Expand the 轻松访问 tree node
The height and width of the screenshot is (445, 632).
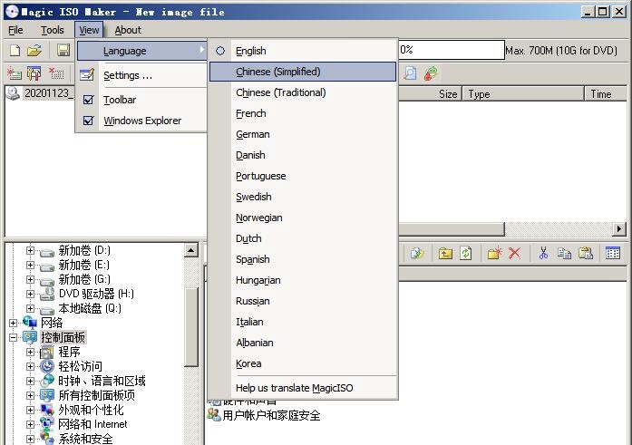(30, 366)
